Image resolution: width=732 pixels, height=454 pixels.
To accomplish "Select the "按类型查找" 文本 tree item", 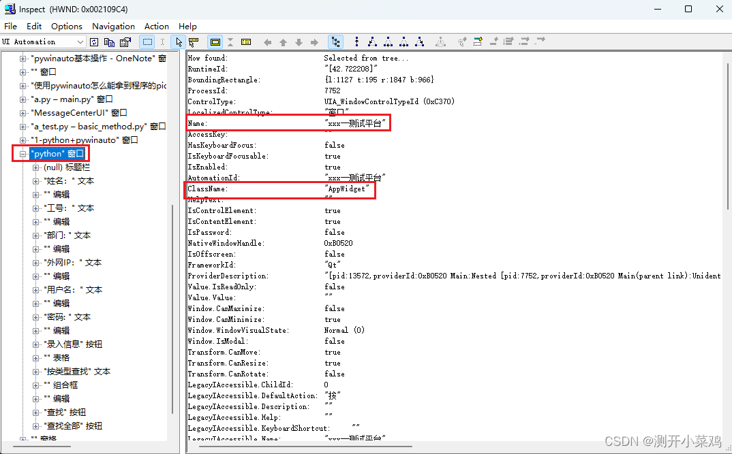I will pos(77,372).
